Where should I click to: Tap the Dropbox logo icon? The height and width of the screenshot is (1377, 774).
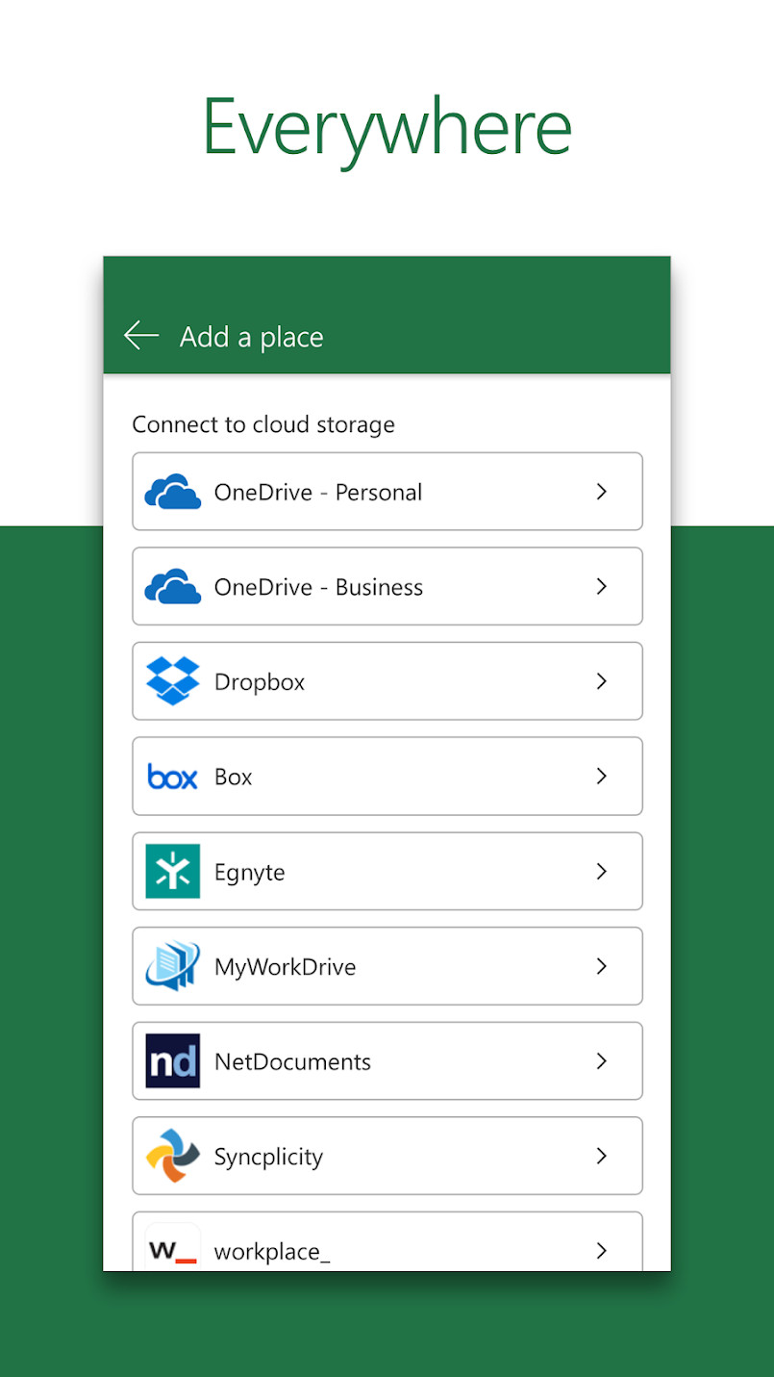[x=173, y=681]
